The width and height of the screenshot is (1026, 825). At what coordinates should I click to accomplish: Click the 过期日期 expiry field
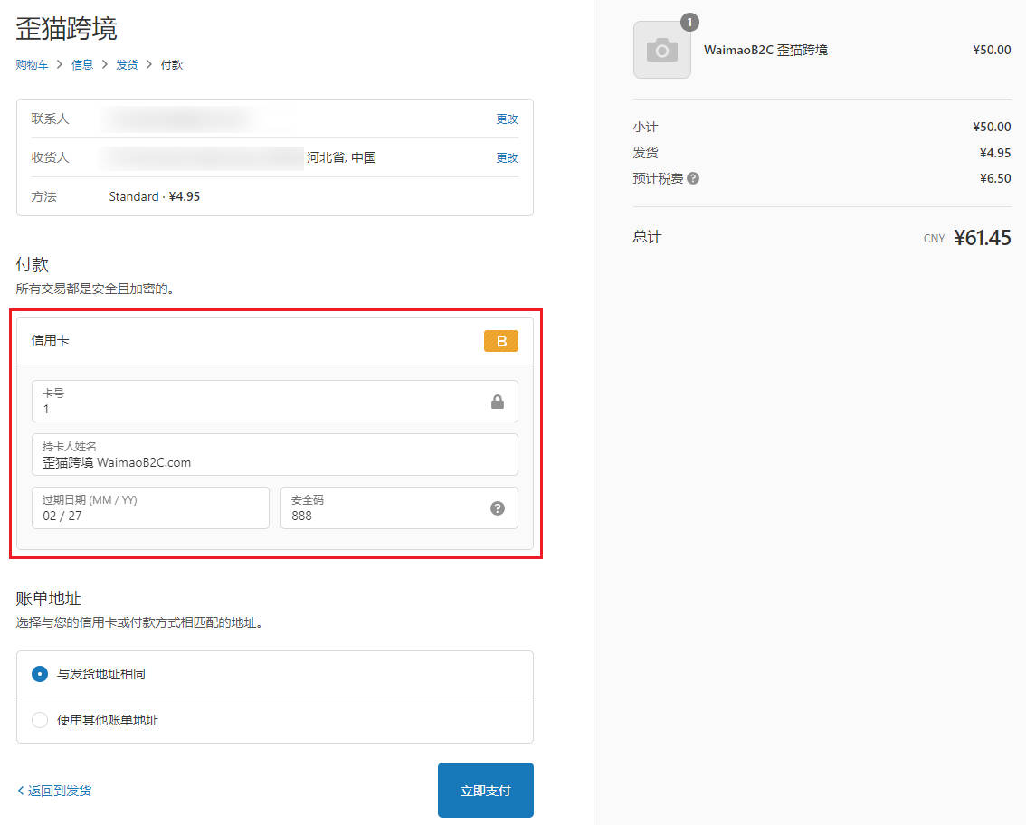[x=149, y=508]
